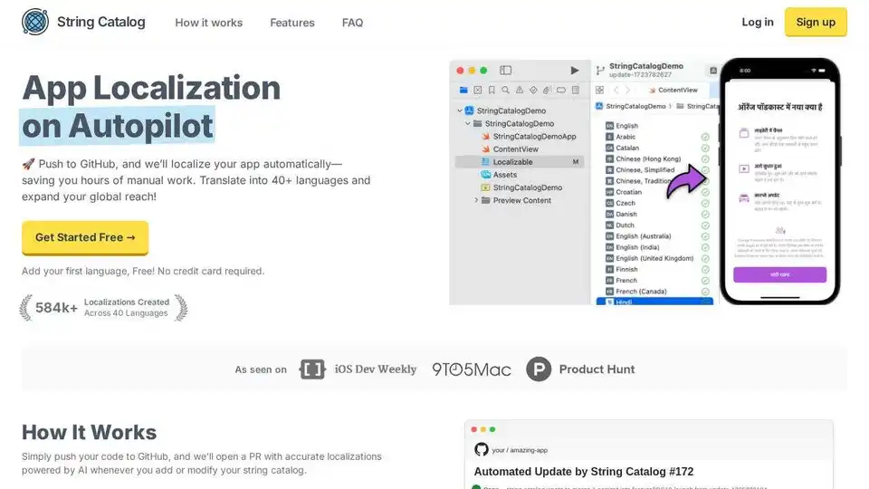Select Croatian in the language list

tap(623, 192)
